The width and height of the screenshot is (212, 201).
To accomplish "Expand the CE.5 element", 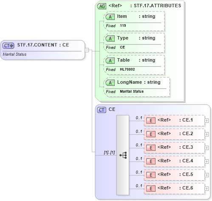I will click(x=206, y=175).
